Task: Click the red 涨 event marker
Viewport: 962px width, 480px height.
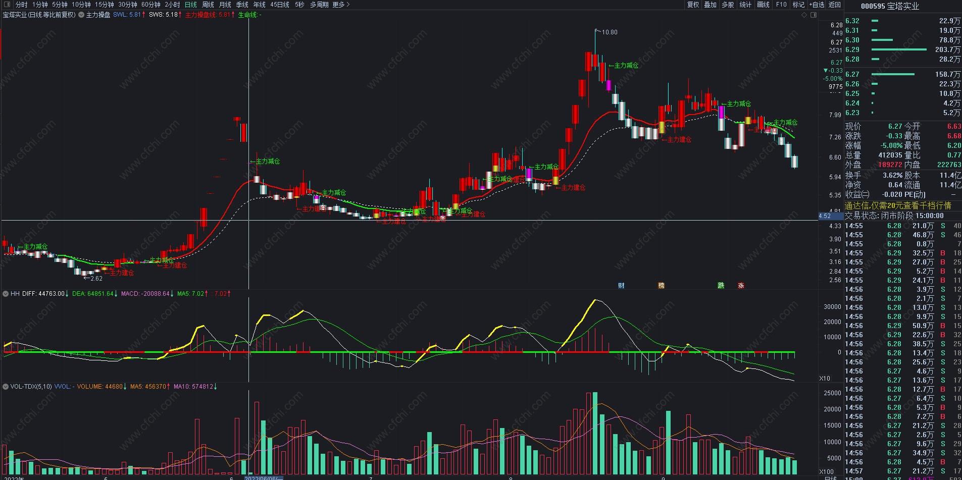Action: 741,286
